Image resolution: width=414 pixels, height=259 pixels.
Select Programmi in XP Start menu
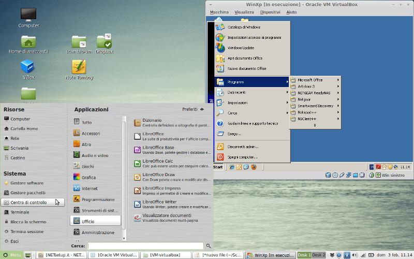pos(252,82)
